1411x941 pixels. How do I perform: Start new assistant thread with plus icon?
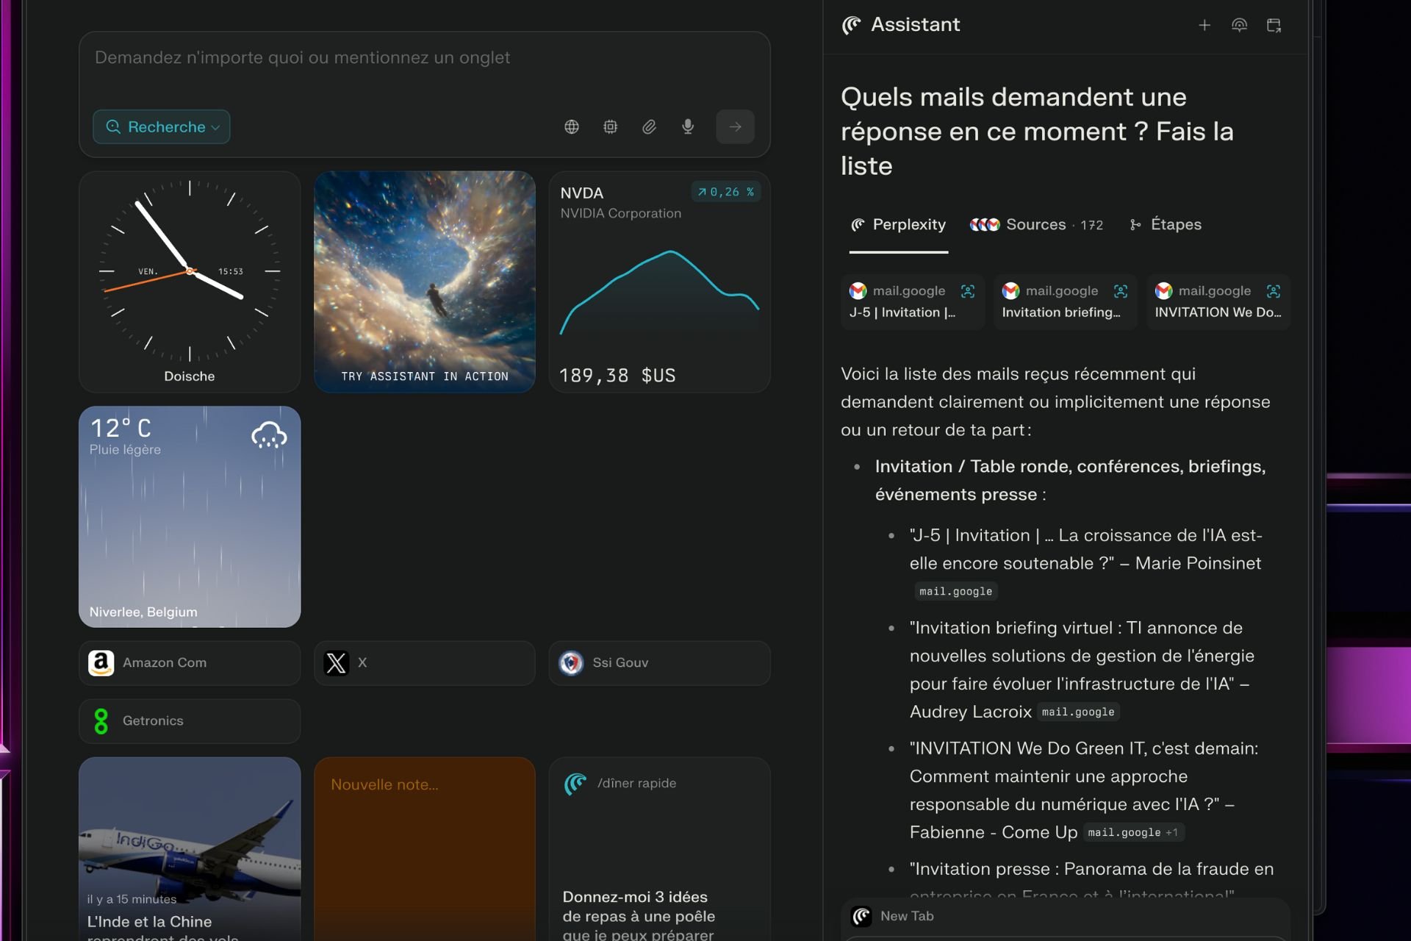click(1204, 26)
